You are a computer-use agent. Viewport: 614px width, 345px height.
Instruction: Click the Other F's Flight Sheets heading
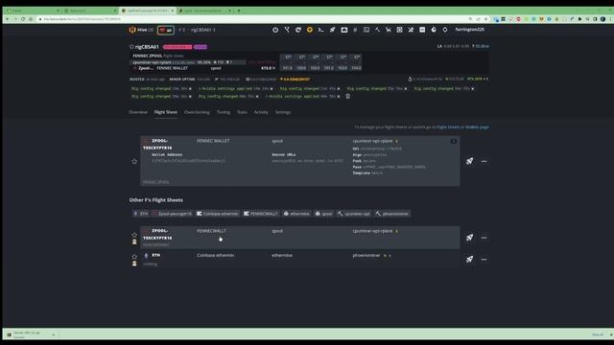[155, 200]
